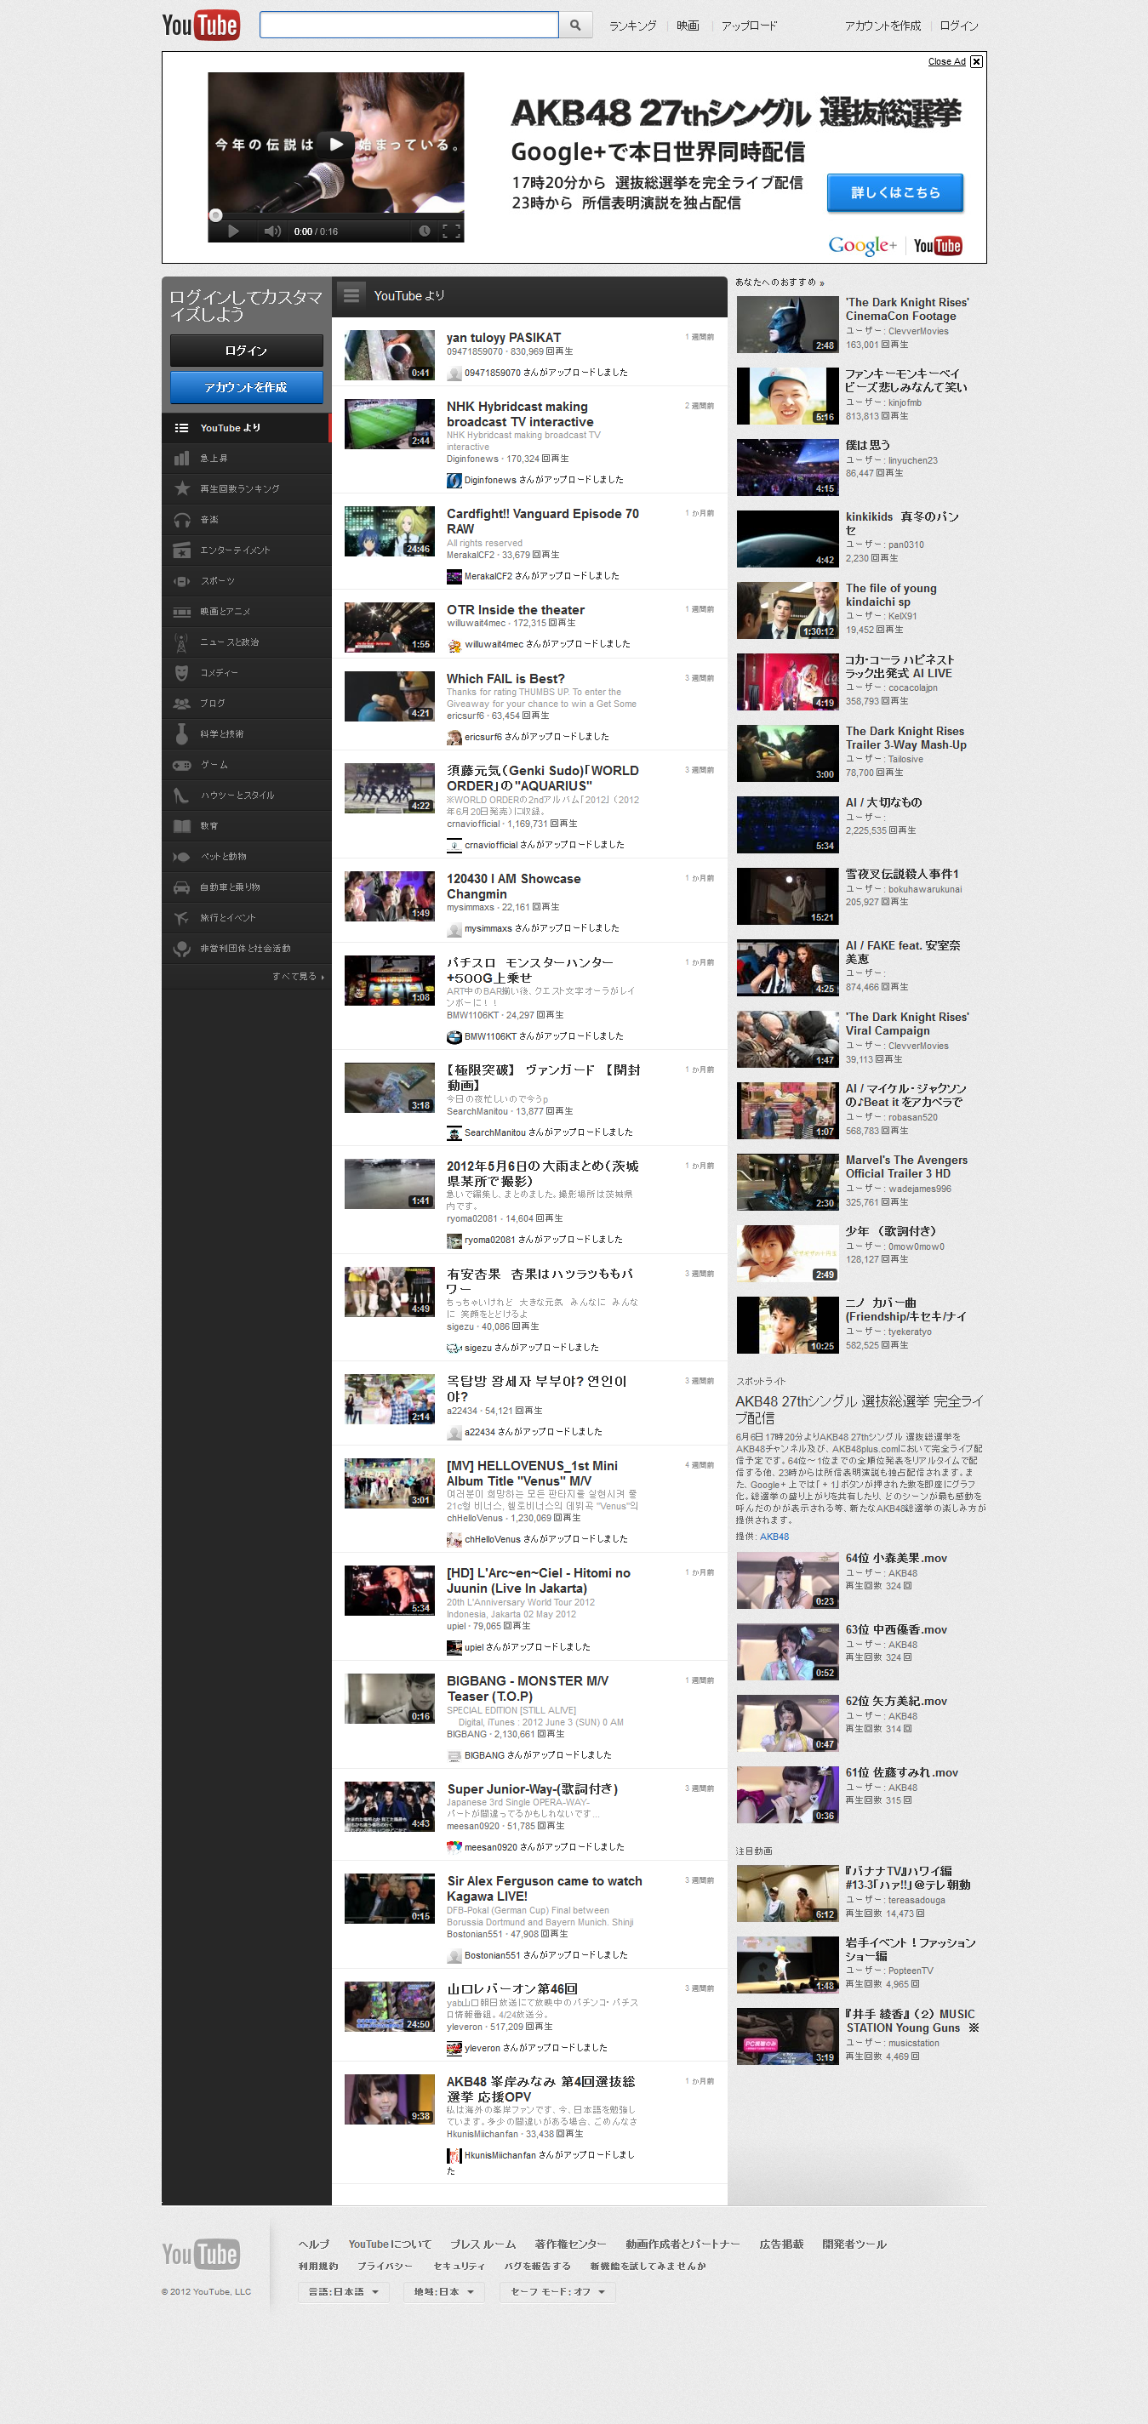Open 映画 in the top navigation
This screenshot has height=2424, width=1148.
[688, 26]
